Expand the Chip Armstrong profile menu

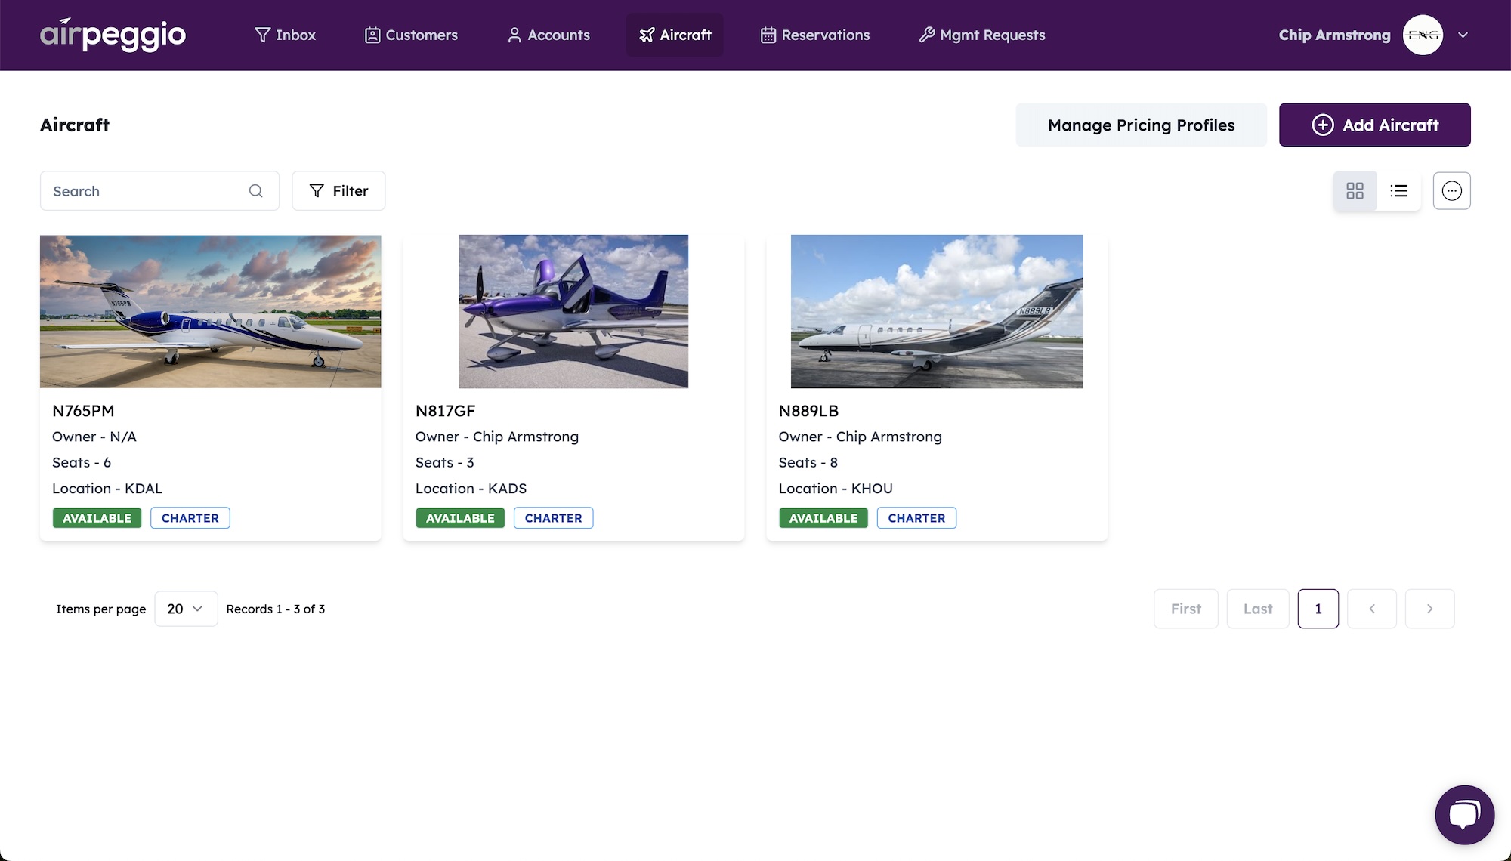(1464, 35)
